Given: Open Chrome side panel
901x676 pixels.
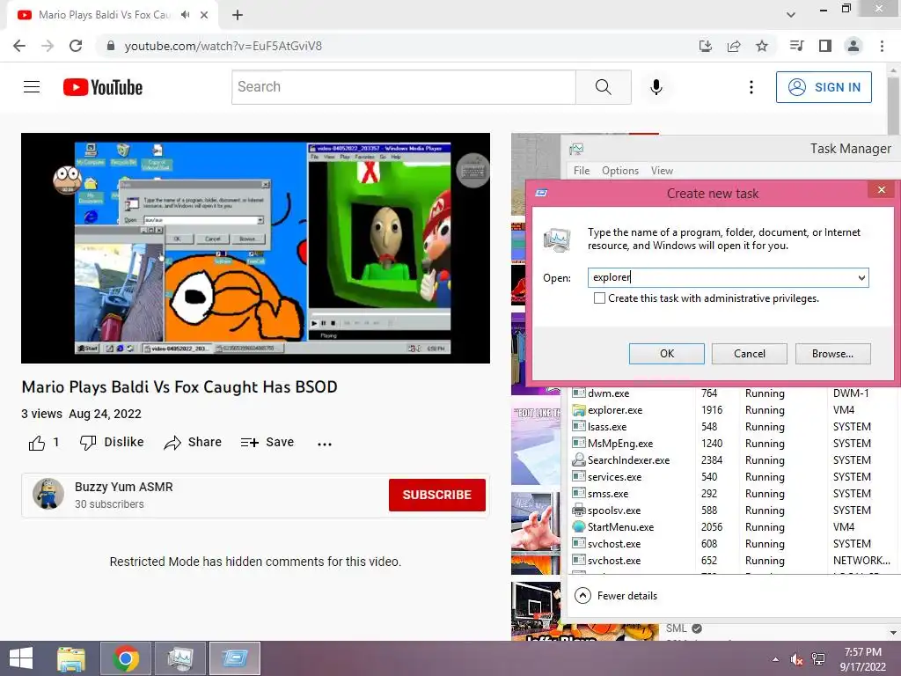Looking at the screenshot, I should point(825,46).
